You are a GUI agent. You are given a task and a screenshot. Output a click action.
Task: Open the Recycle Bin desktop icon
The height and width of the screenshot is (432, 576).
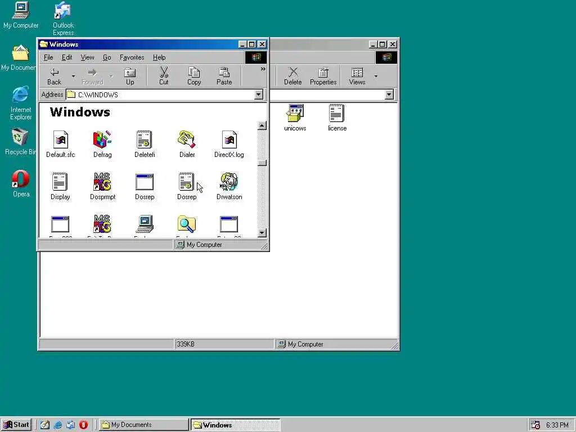(x=20, y=141)
